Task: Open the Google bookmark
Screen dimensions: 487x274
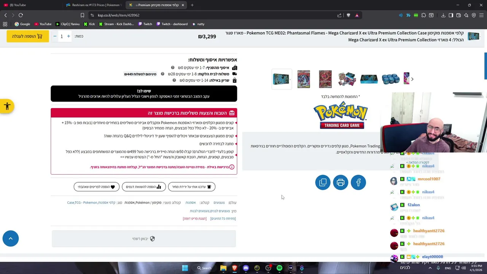Action: [x=22, y=24]
